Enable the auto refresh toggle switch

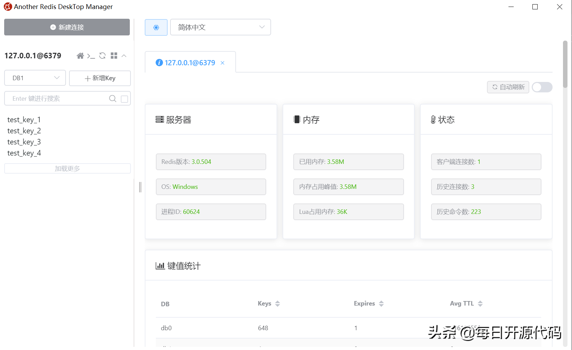coord(542,87)
